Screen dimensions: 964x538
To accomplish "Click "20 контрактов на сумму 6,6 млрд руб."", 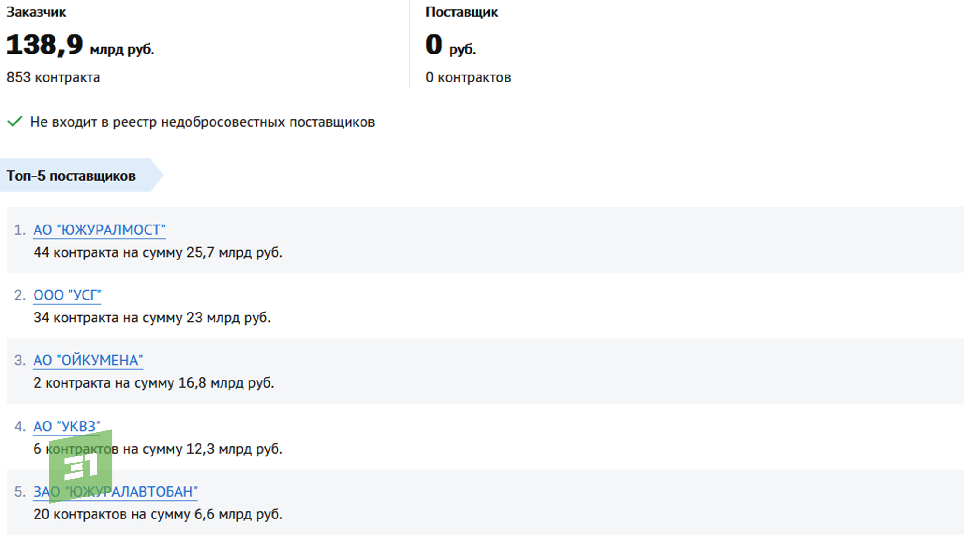I will pos(158,514).
